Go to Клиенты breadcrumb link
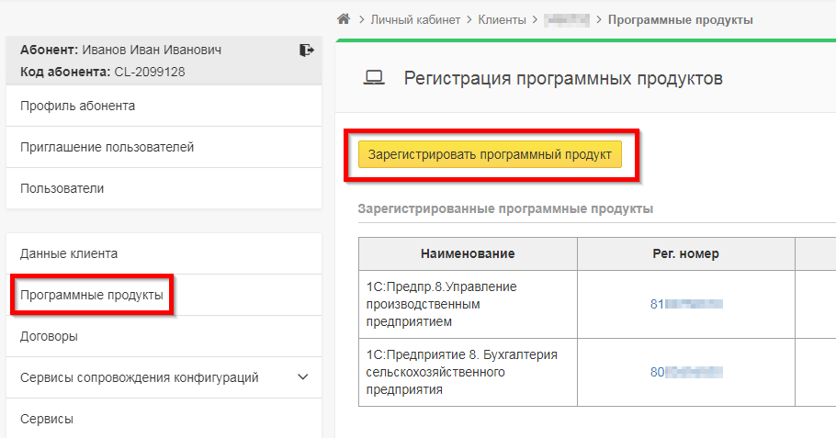836x438 pixels. tap(502, 19)
